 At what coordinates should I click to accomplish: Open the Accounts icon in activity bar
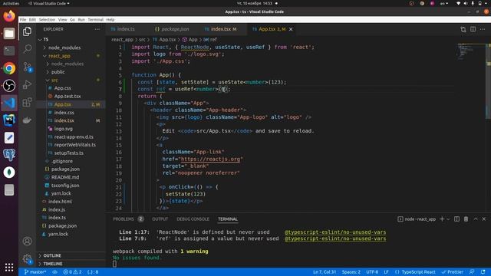click(28, 241)
